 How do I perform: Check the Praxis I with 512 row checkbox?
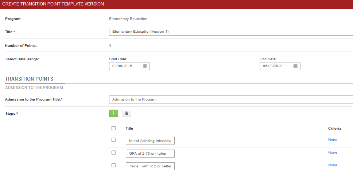(x=113, y=166)
